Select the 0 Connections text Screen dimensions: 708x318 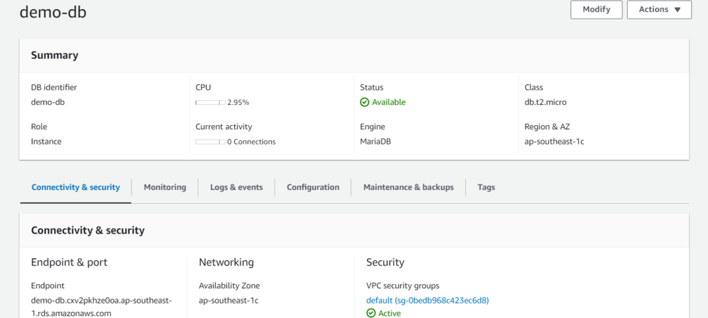(x=252, y=142)
